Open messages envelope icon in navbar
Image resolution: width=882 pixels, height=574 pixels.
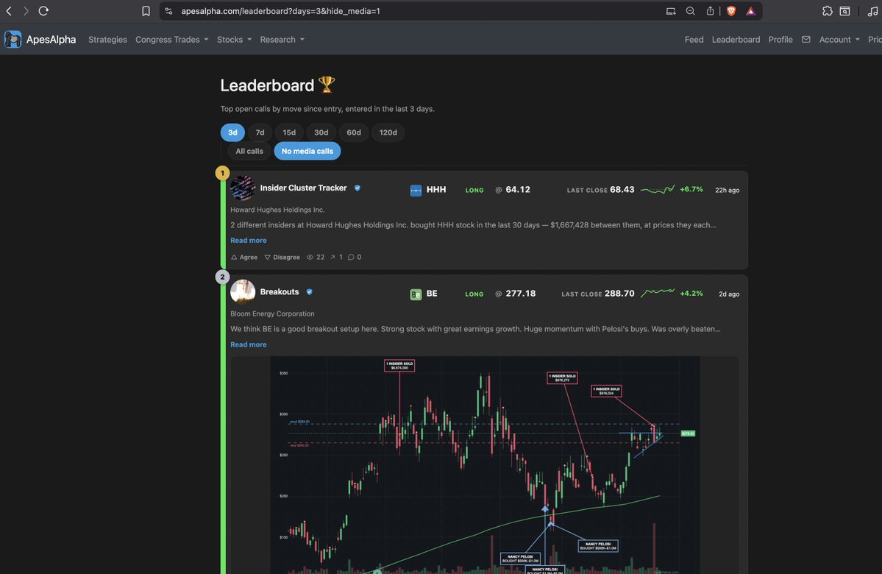806,40
